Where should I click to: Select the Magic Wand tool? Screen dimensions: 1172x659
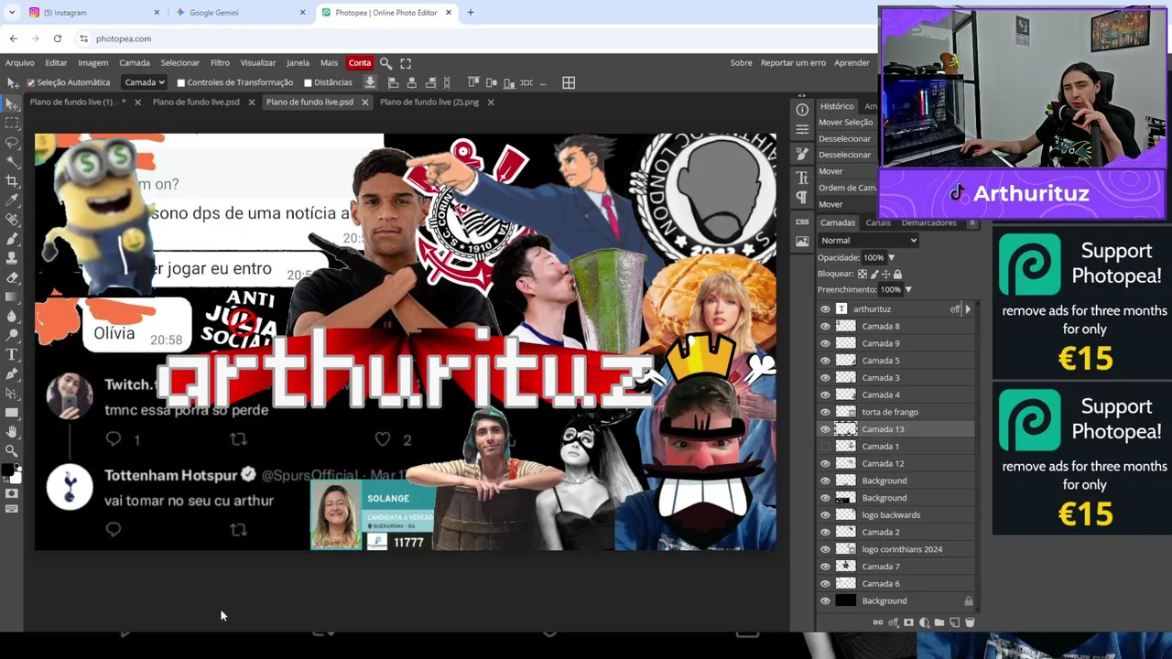click(x=12, y=161)
